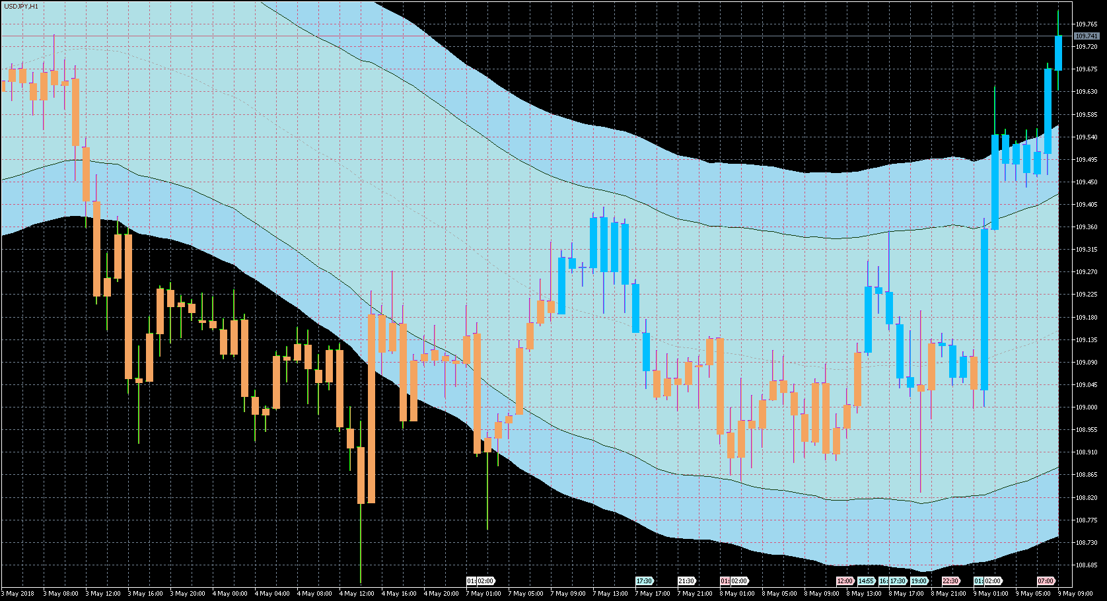Click the 02:00 marker at 8 May 01:00
This screenshot has height=601, width=1107.
[739, 581]
